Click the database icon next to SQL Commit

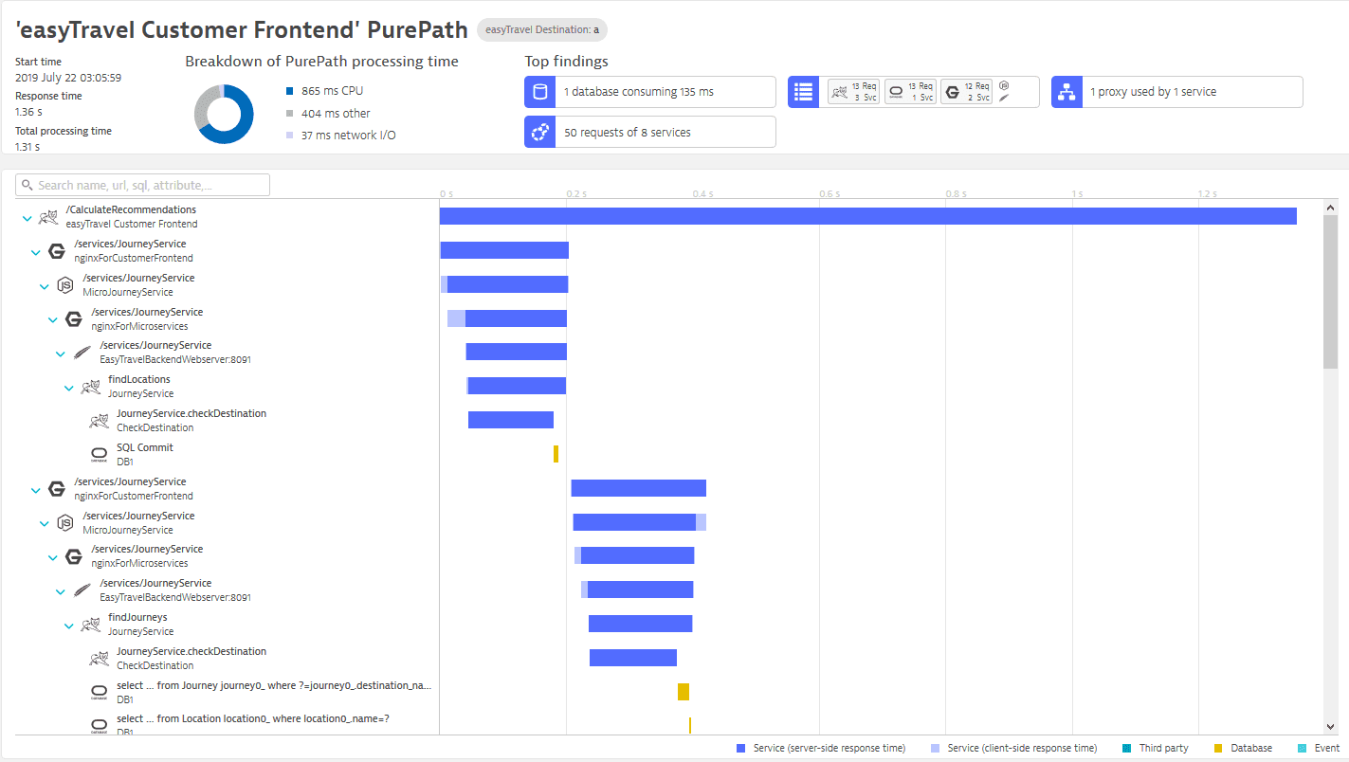(x=100, y=455)
